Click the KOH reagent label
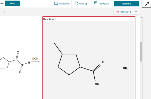This screenshot has height=99, width=151. 35,59
